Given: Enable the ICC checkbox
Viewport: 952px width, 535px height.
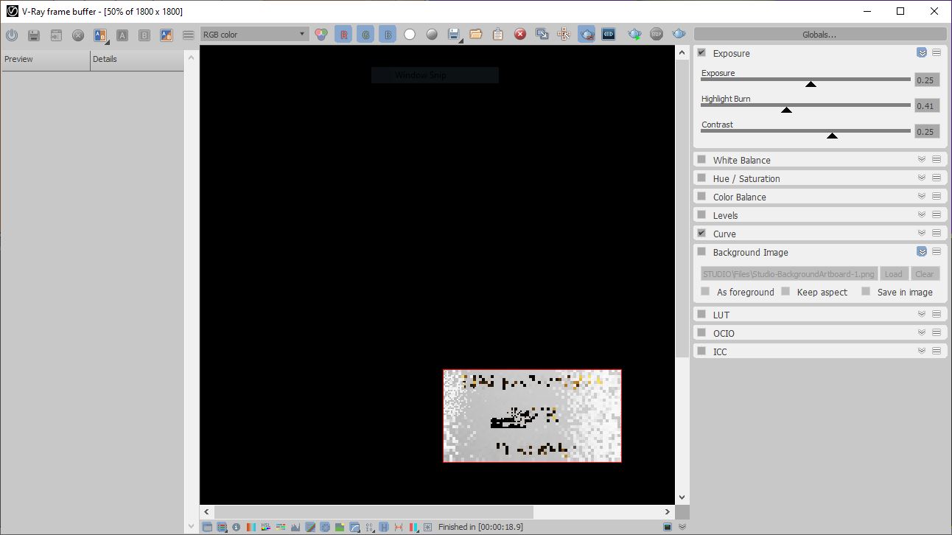Looking at the screenshot, I should (x=701, y=352).
